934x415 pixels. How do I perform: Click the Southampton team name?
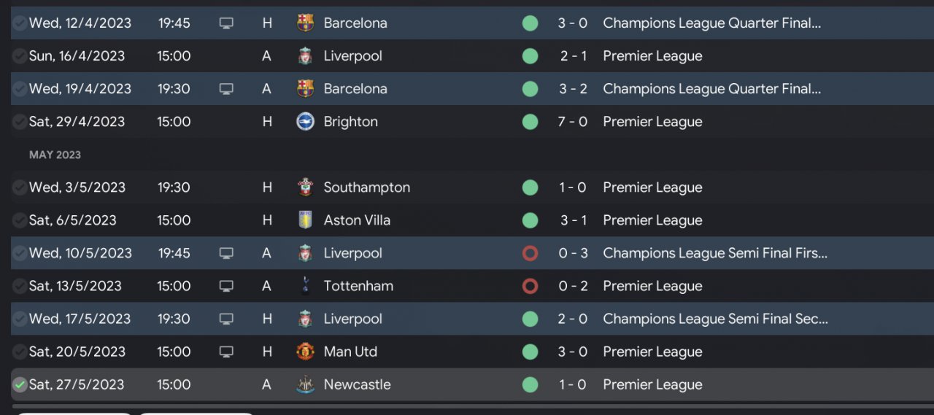pos(366,187)
